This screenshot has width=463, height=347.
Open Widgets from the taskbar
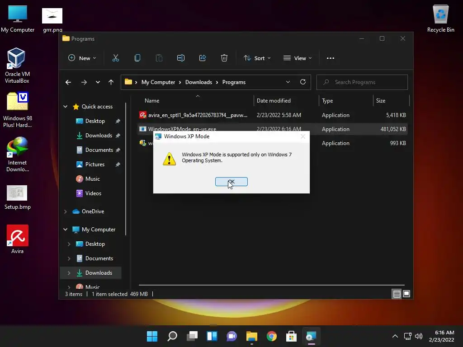coord(212,336)
